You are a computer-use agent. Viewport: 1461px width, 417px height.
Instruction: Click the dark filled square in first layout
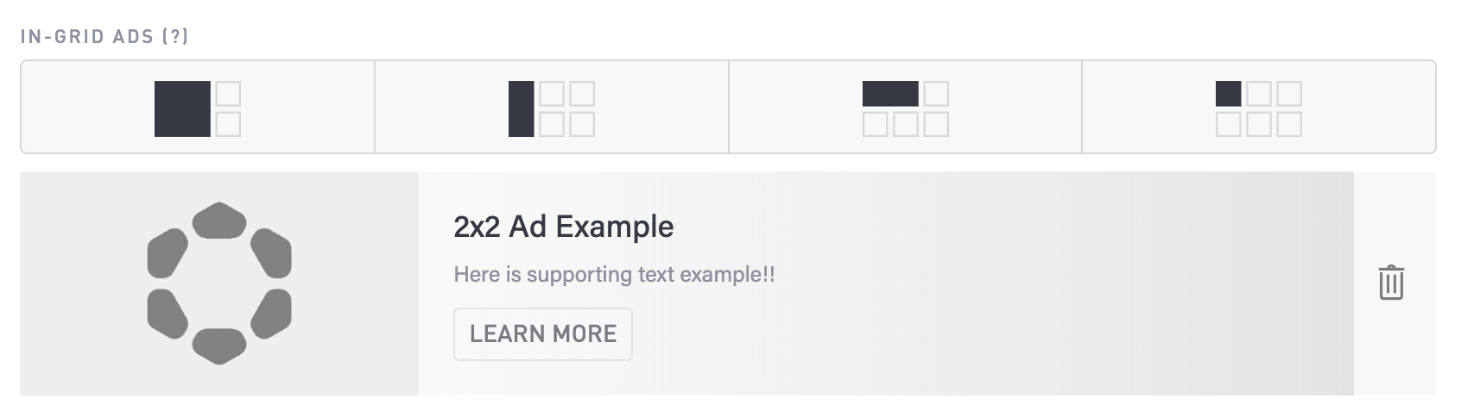(x=182, y=109)
